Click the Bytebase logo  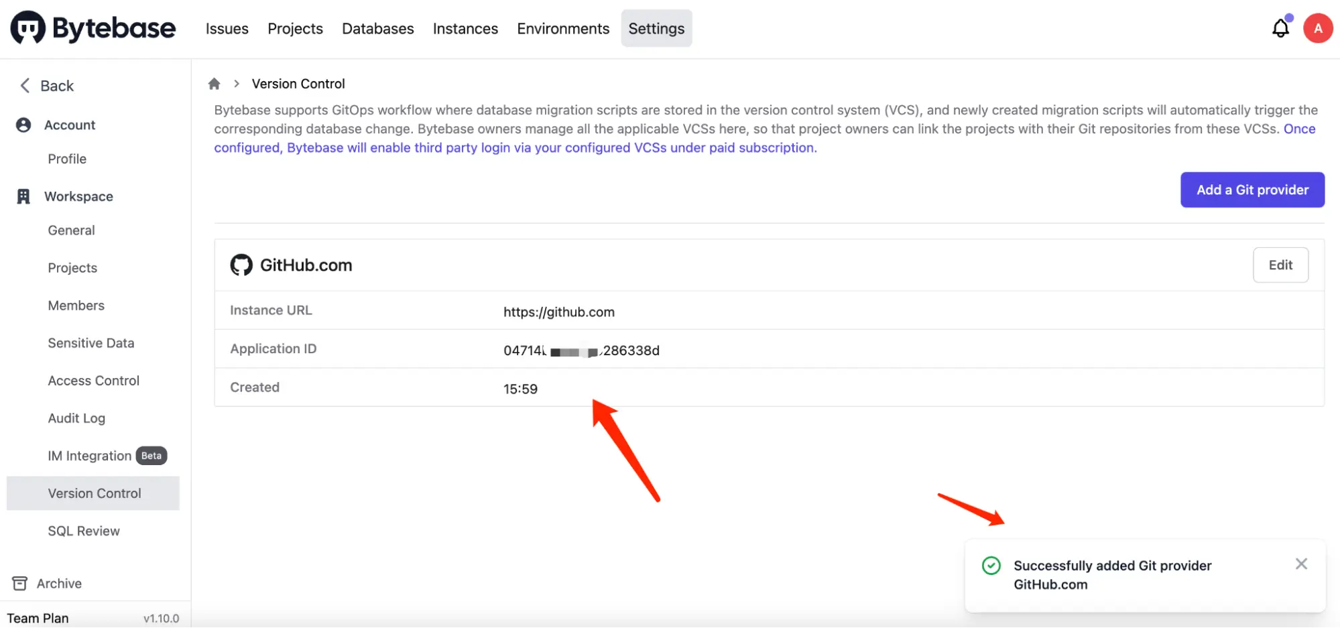pyautogui.click(x=92, y=27)
